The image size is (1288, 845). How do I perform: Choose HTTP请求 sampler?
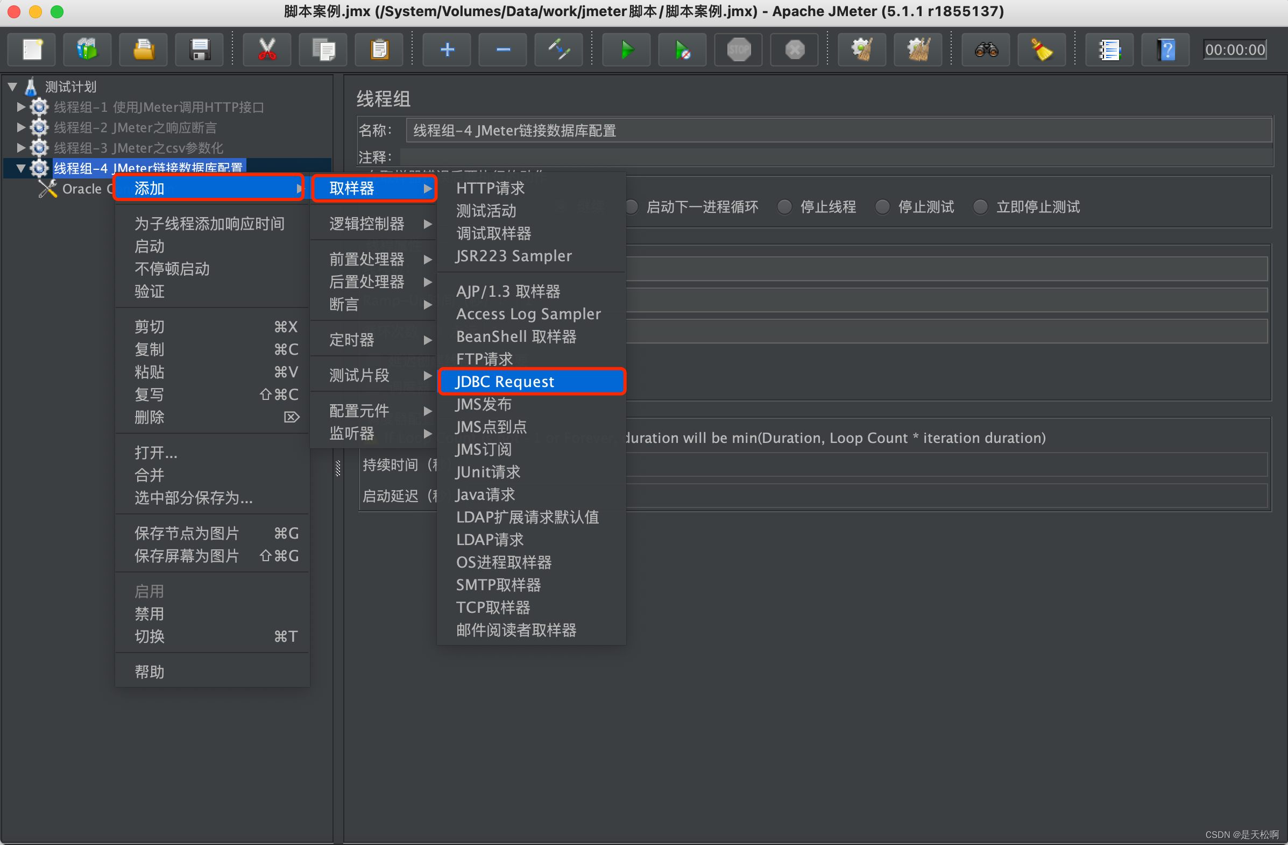click(x=532, y=188)
